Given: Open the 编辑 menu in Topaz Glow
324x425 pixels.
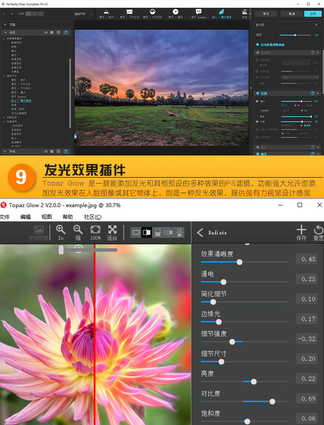Looking at the screenshot, I should (x=25, y=217).
